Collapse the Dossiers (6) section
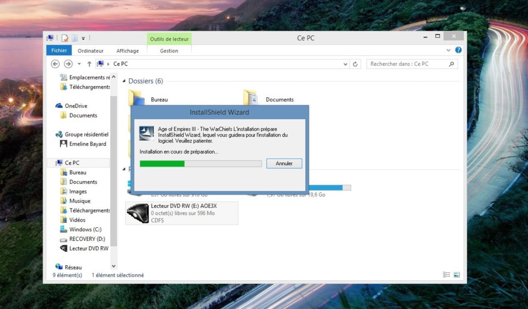528x309 pixels. (x=124, y=81)
